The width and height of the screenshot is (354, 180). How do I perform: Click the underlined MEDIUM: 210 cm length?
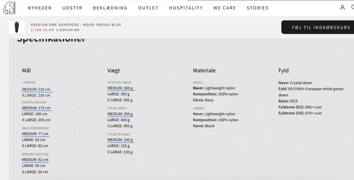36,89
